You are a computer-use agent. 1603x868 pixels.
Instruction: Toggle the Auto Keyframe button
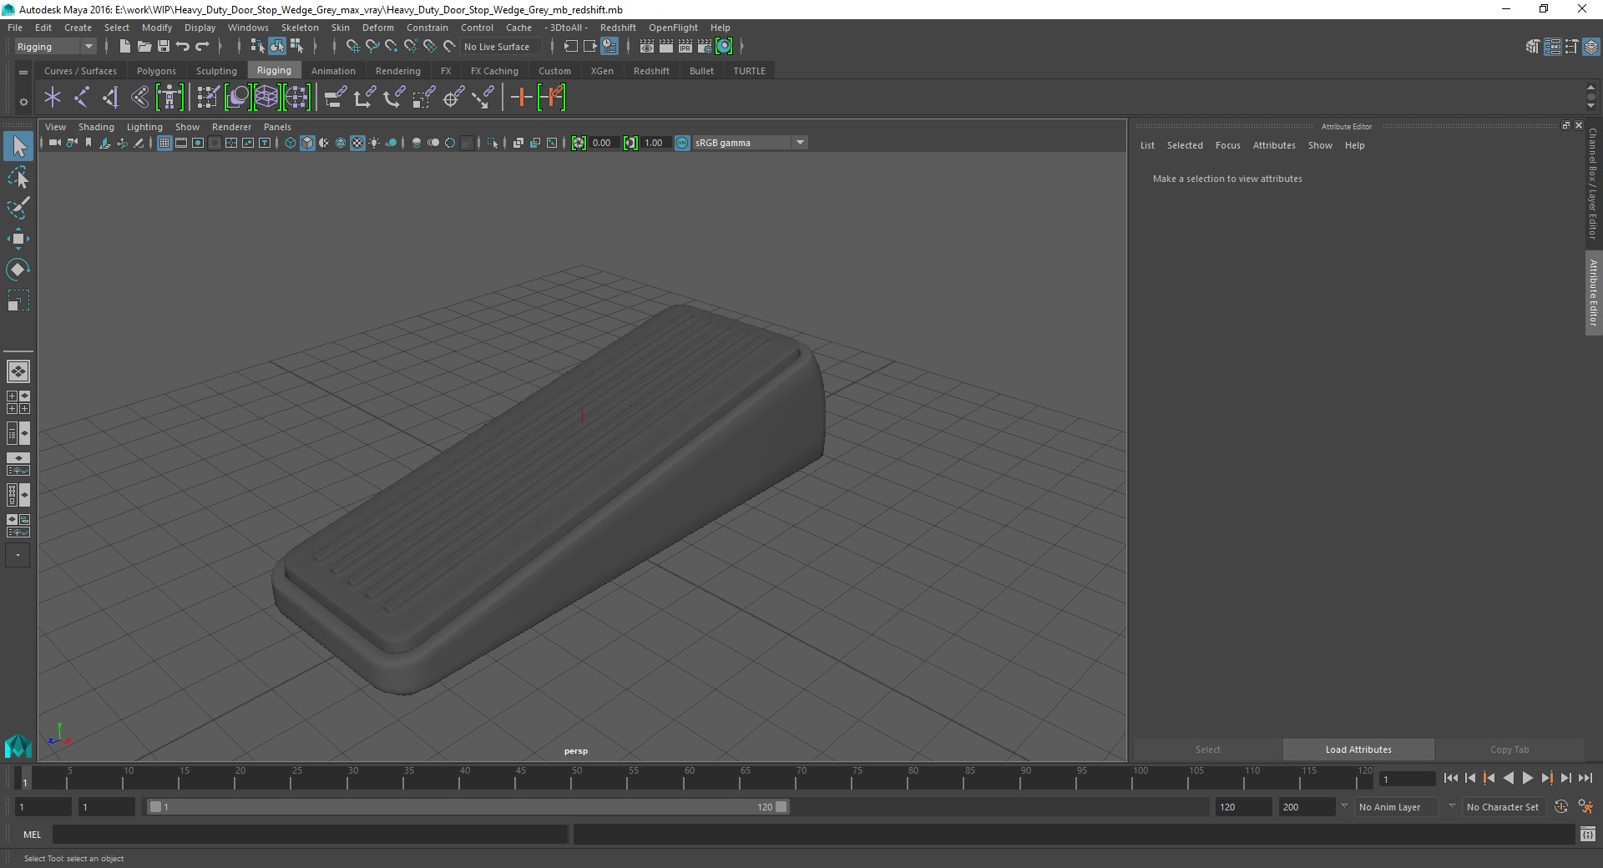point(1561,807)
